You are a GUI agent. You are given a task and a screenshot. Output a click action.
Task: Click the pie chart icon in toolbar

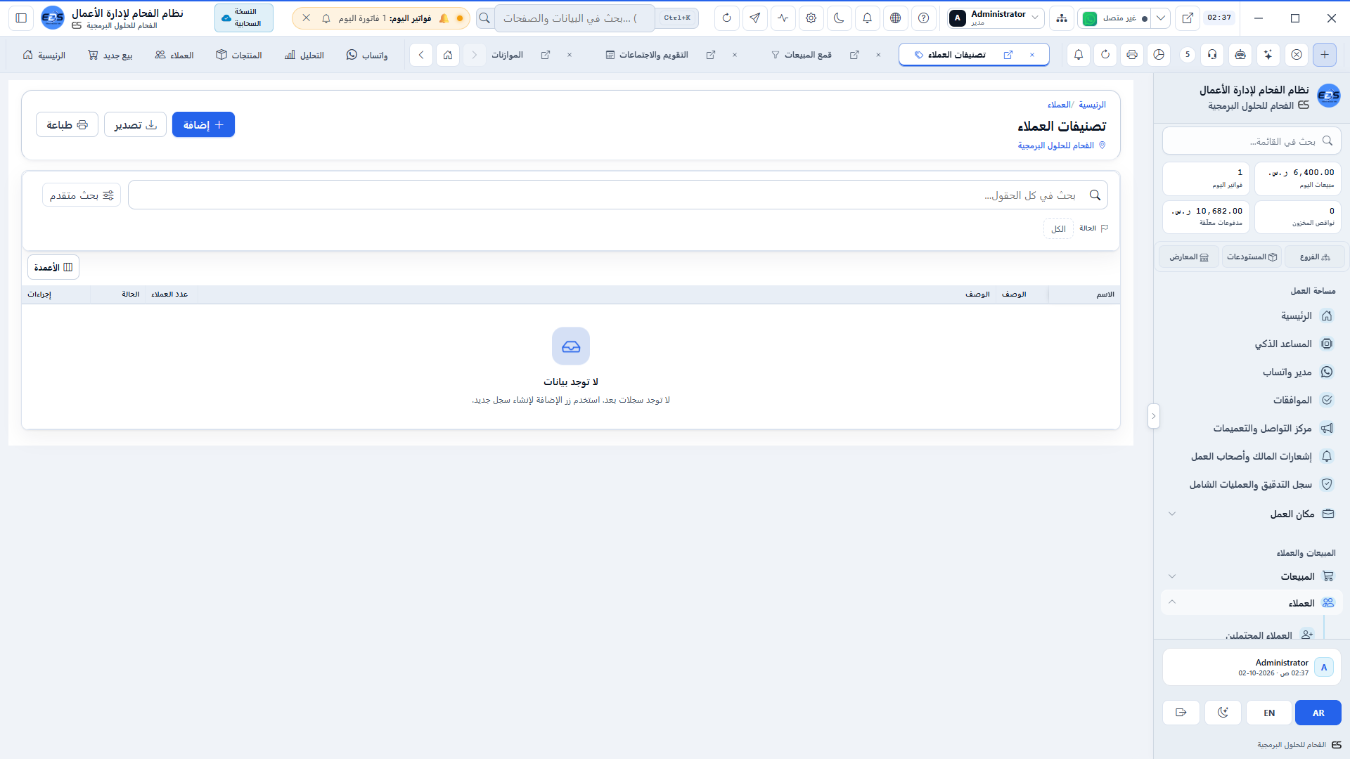tap(1159, 55)
